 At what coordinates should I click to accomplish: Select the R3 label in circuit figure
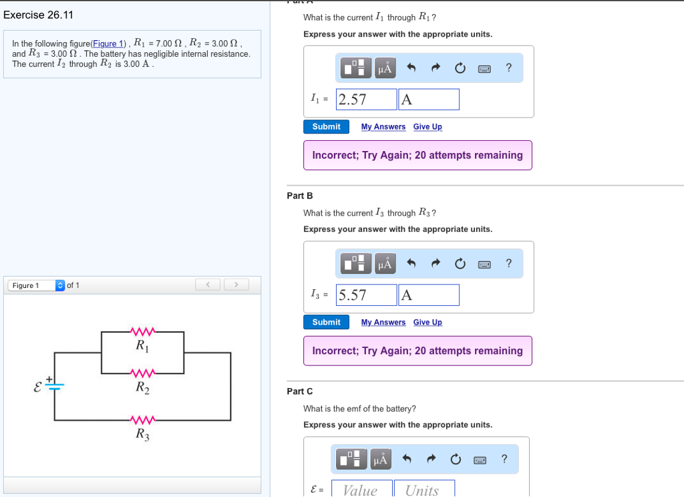[x=142, y=434]
